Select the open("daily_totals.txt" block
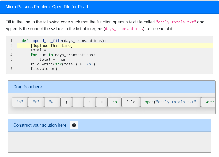 click(x=170, y=102)
